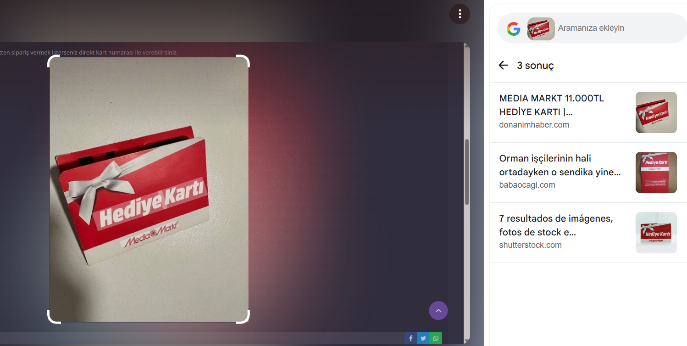Open the three-dot more options menu
Image resolution: width=687 pixels, height=346 pixels.
(460, 14)
